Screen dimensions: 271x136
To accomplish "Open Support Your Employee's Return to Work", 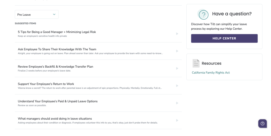I will click(x=98, y=86).
